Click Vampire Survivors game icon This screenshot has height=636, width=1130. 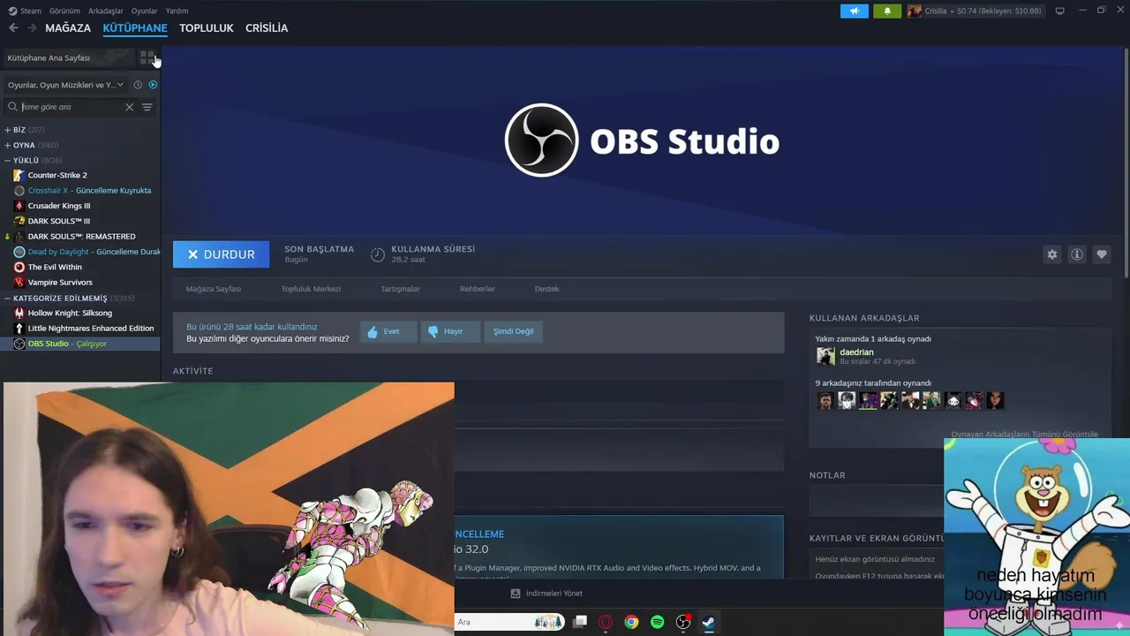click(x=19, y=283)
